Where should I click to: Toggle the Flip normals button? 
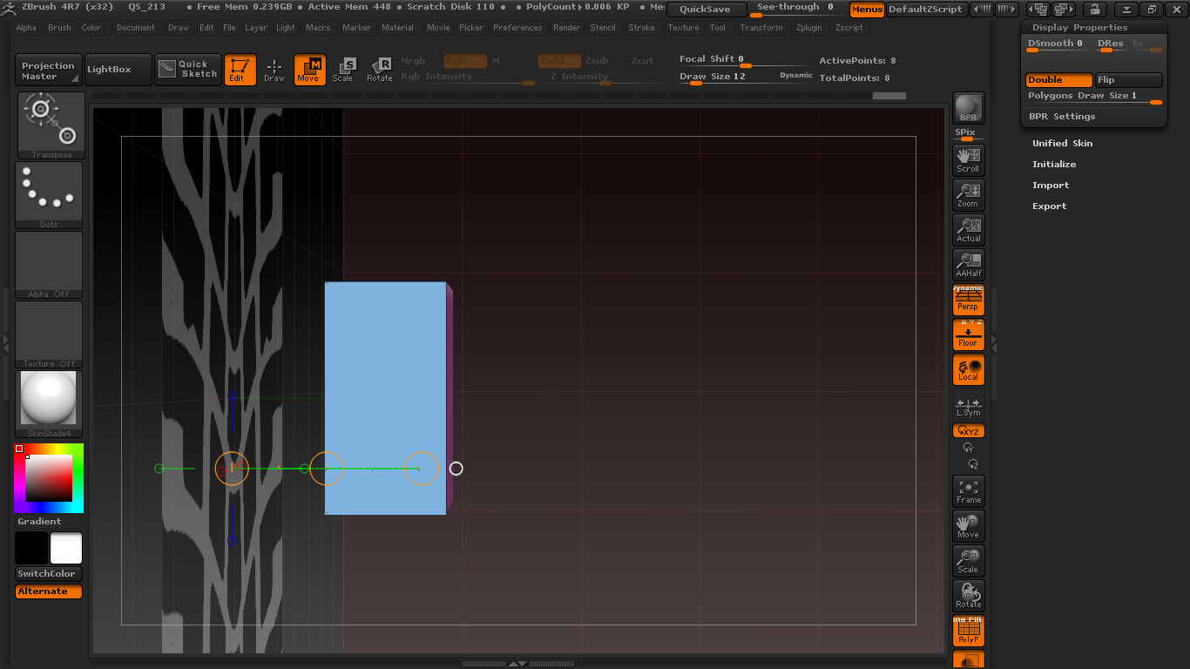(1128, 80)
